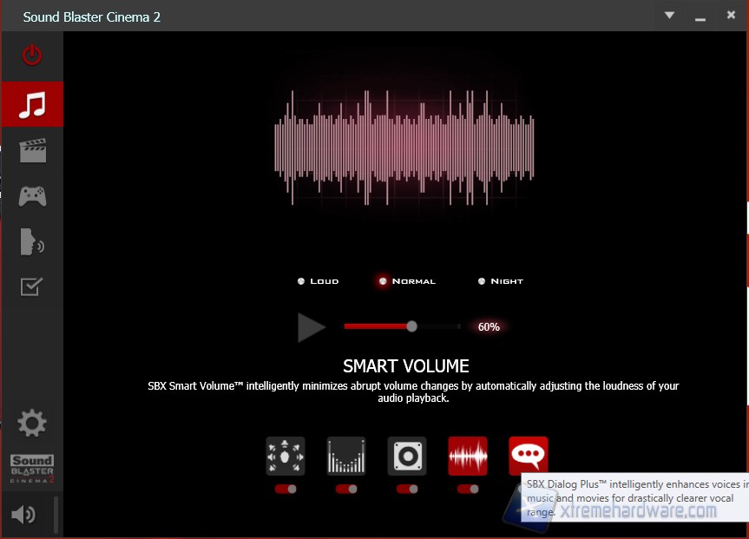Open the title bar dropdown arrow
This screenshot has height=539, width=749.
[669, 16]
